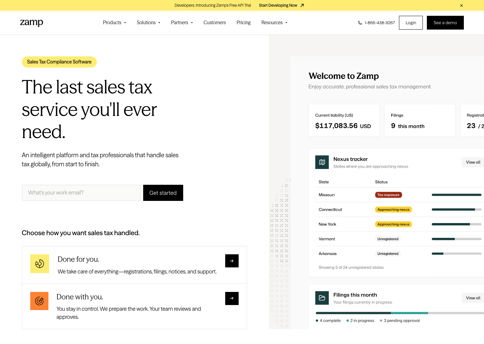The image size is (484, 344).
Task: Expand the Resources menu
Action: 275,23
